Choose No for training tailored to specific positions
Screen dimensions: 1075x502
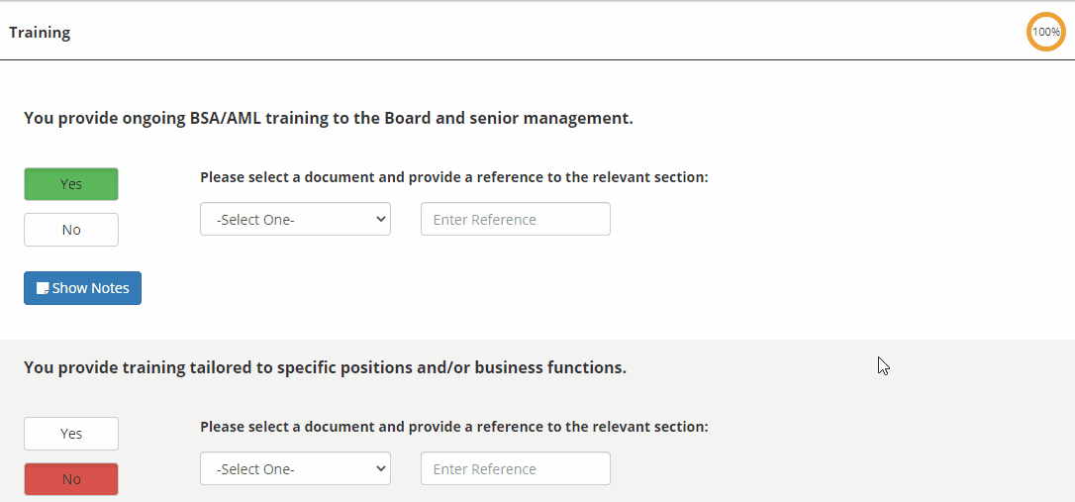pos(71,478)
